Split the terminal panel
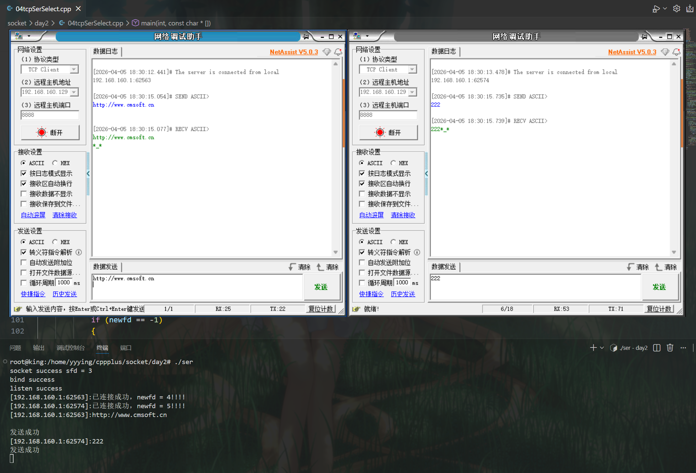Screen dimensions: 696x473 (x=657, y=348)
